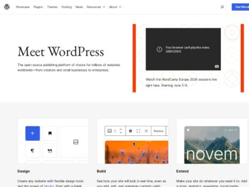Click the image block icon in Build toolbar
Viewport: 249px width, 187px height.
point(110,131)
